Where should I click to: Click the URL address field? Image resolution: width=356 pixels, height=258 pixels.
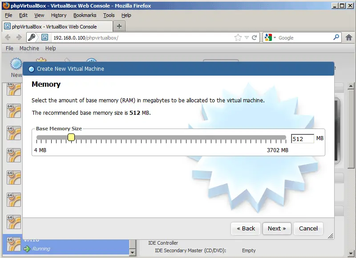(x=142, y=38)
